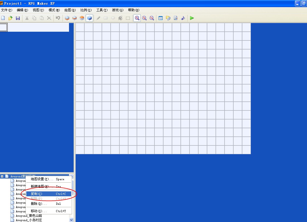This screenshot has width=307, height=222.
Task: Choose 新建地图(N) from the context menu
Action: click(48, 186)
